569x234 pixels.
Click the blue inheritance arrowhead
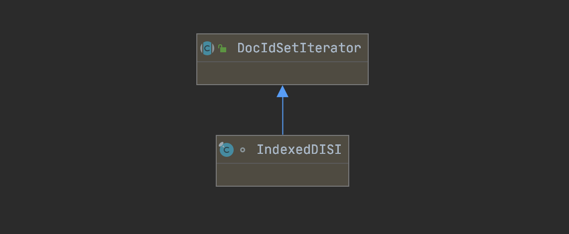pos(283,91)
